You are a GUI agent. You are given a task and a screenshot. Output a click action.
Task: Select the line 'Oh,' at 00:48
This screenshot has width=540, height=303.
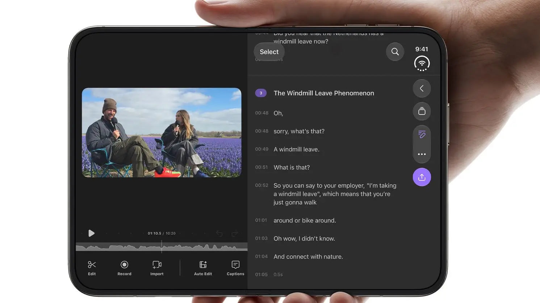pyautogui.click(x=278, y=113)
